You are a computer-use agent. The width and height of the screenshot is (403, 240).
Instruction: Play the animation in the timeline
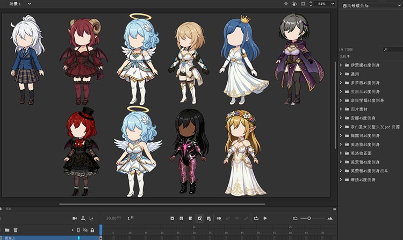[265, 218]
